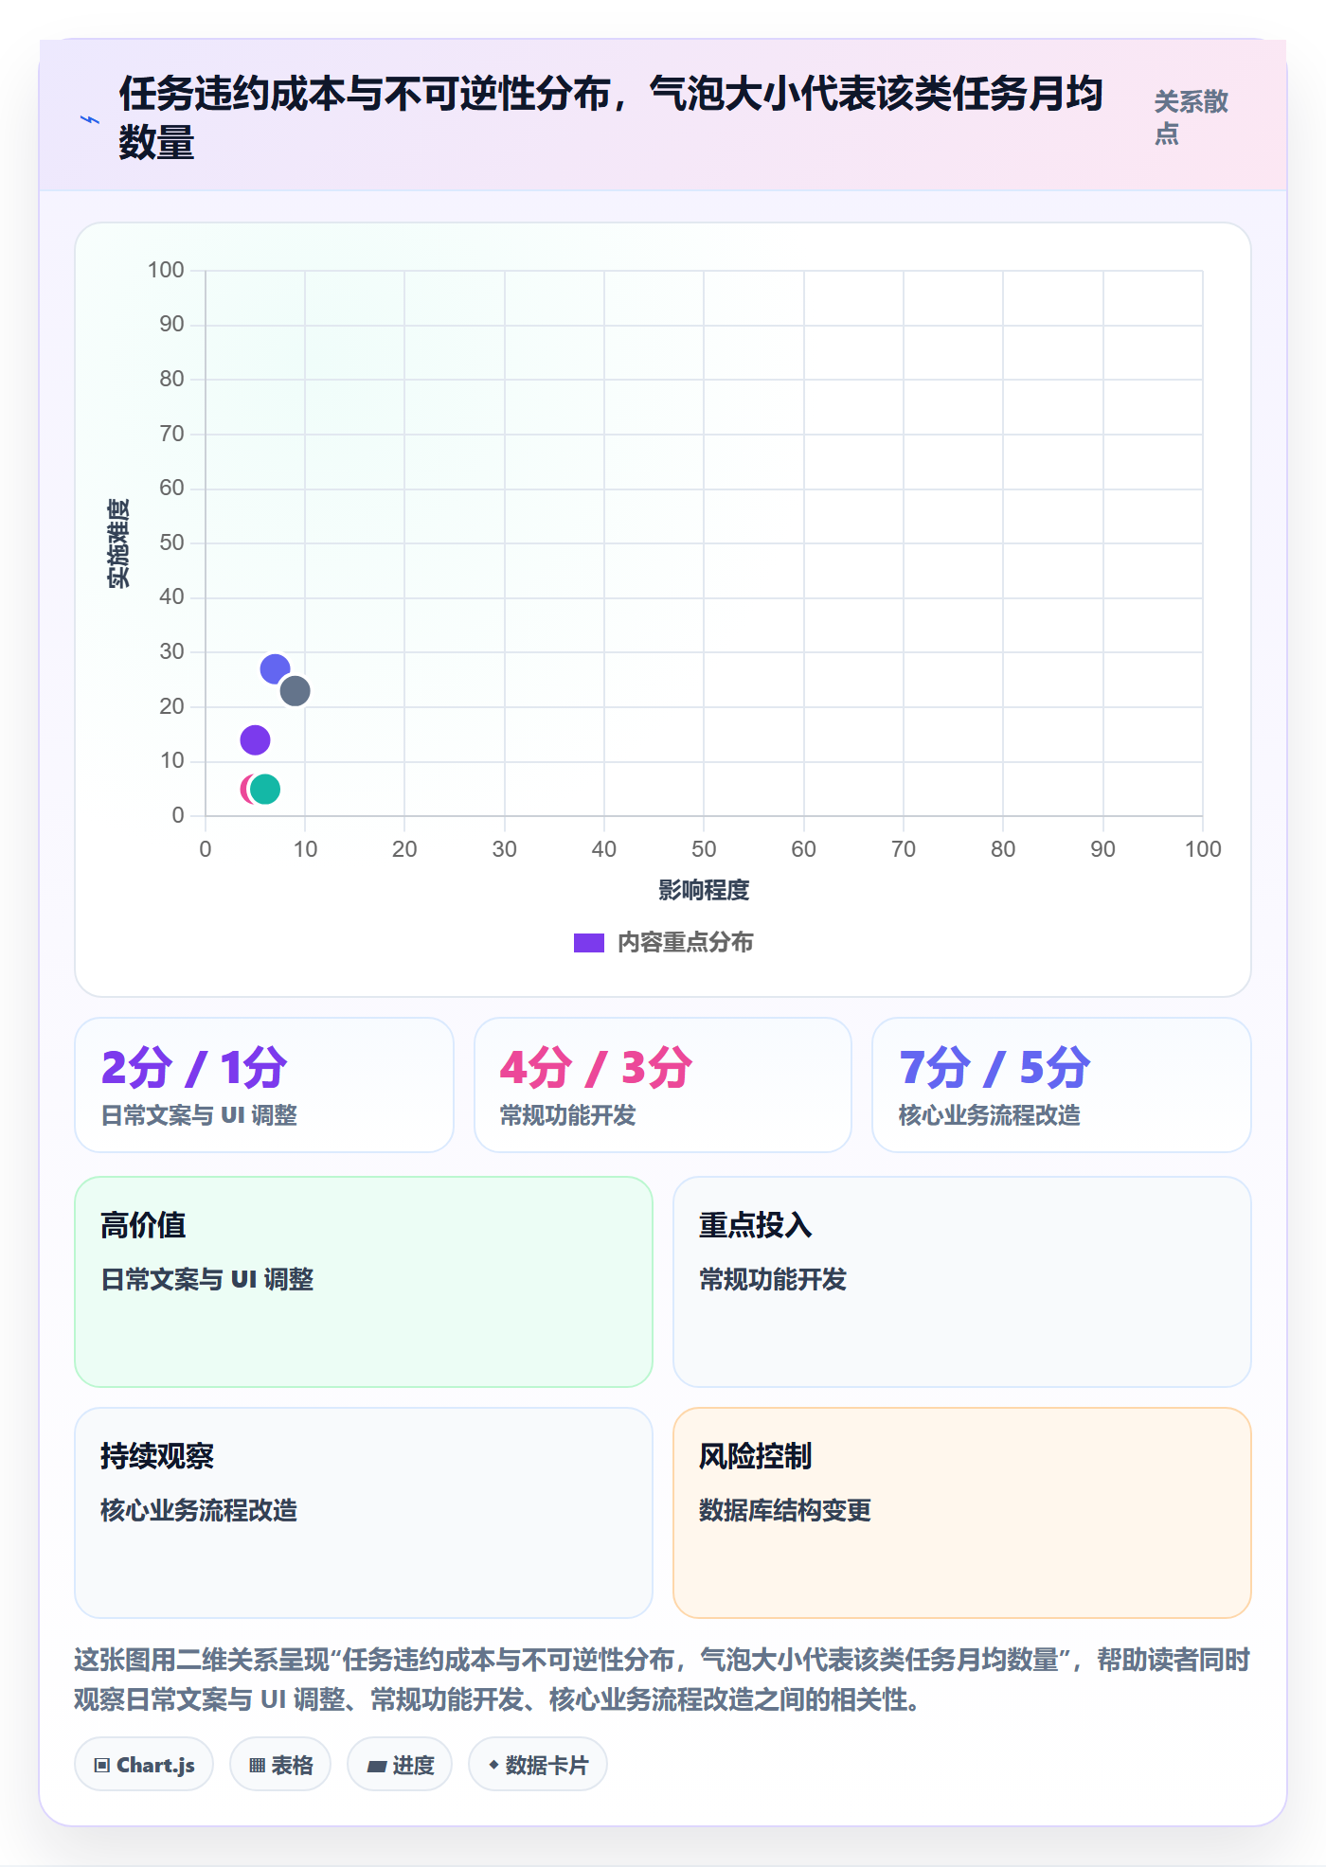This screenshot has width=1326, height=1867.
Task: Open the 4分 / 3分 stat card
Action: (x=663, y=1085)
